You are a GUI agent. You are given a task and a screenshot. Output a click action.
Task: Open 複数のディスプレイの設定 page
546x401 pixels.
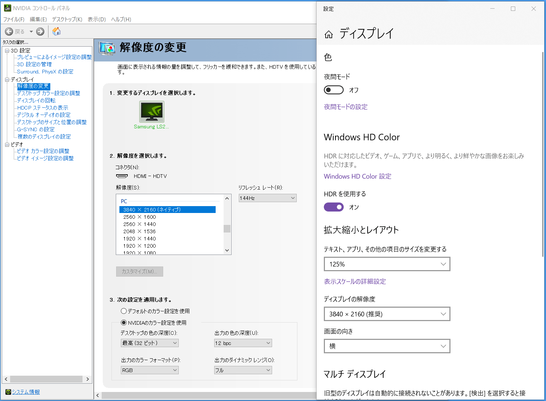click(44, 137)
